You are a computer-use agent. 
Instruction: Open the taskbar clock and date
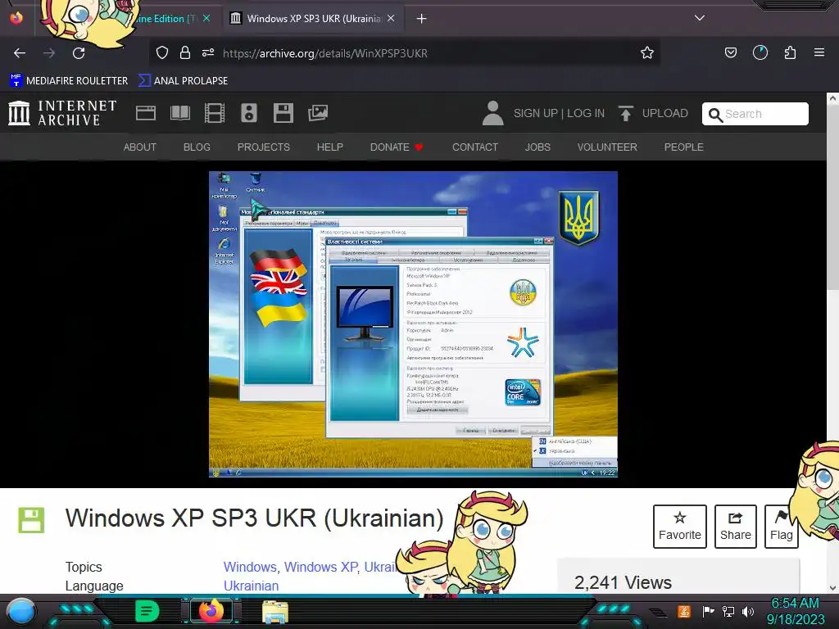(796, 611)
